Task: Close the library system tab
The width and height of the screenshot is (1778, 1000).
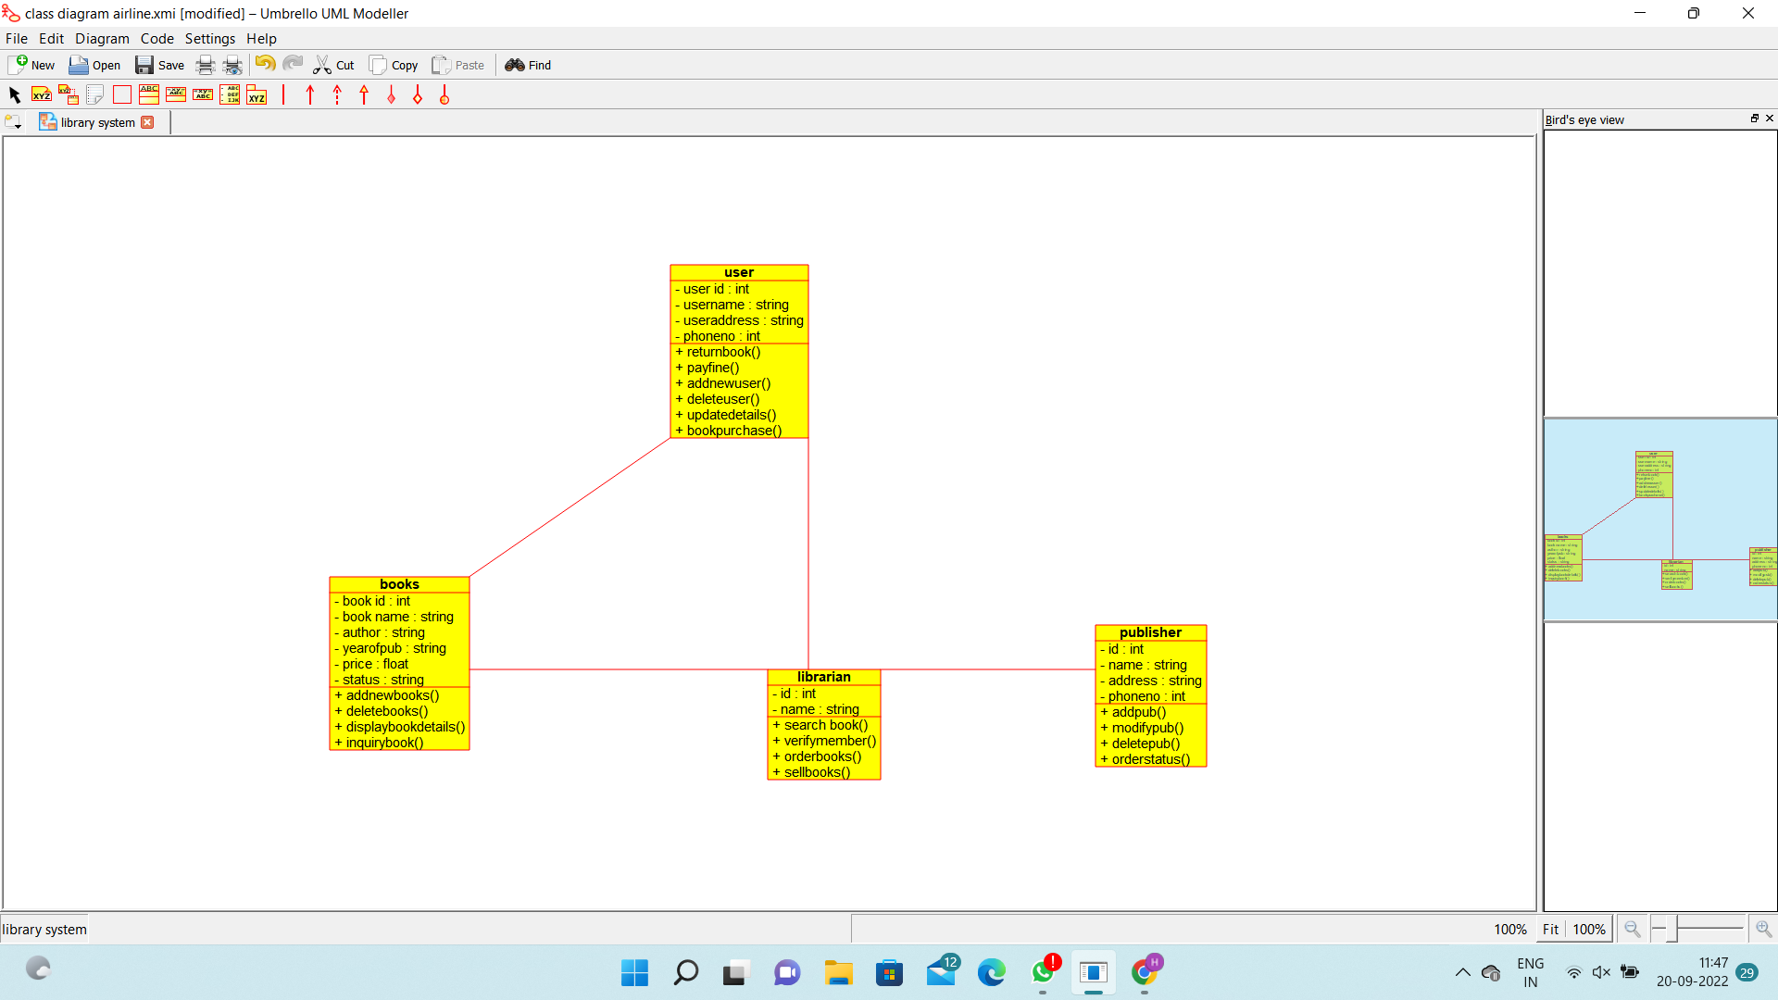Action: coord(147,122)
